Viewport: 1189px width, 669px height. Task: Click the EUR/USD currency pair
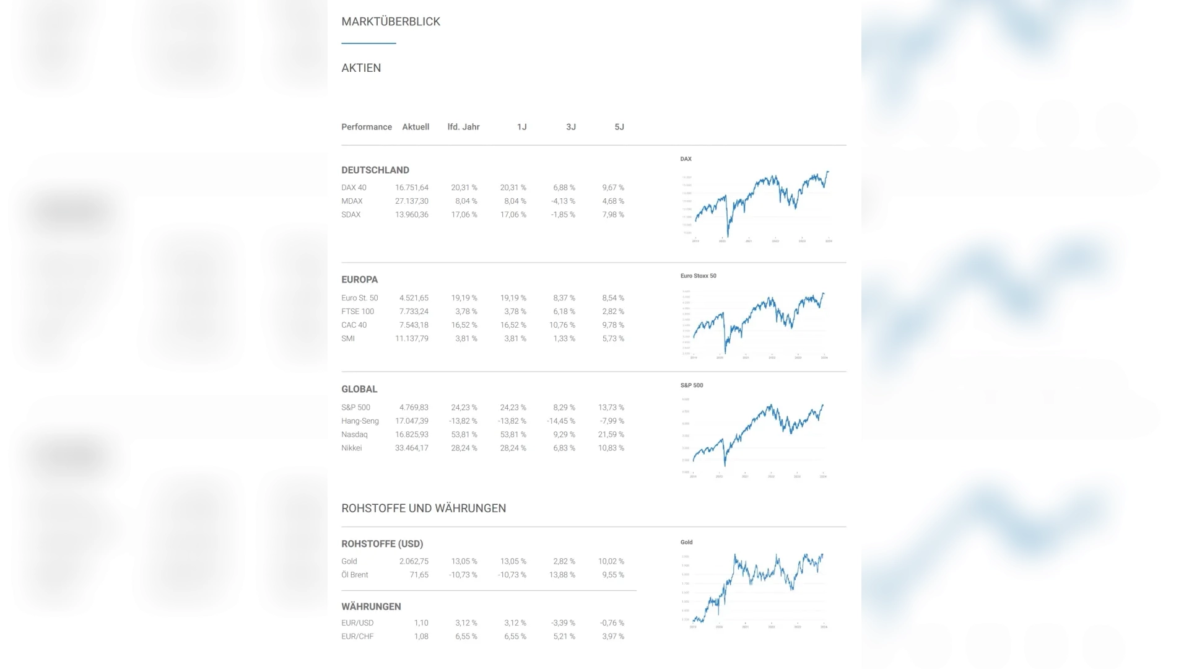coord(357,623)
